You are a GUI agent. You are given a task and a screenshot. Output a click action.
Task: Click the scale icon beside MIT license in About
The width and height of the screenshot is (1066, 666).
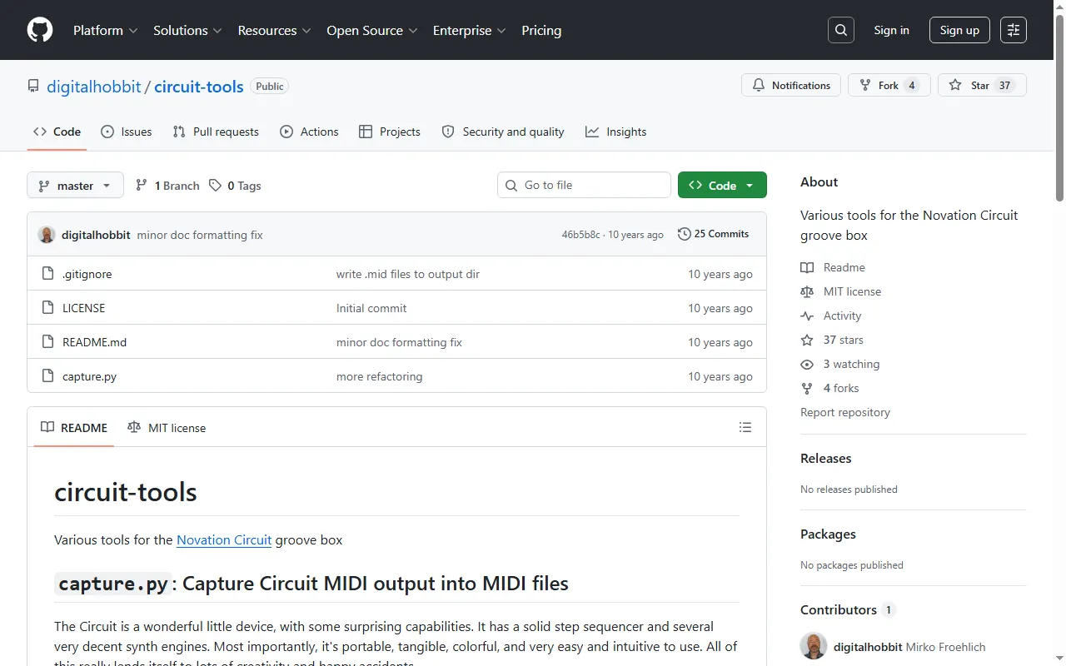[x=807, y=291]
